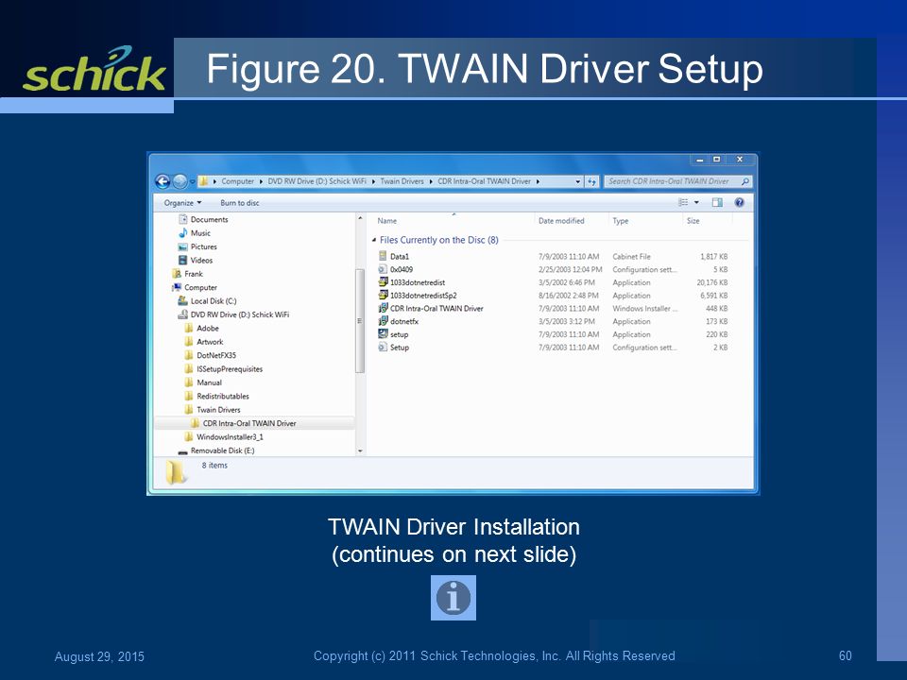The image size is (907, 680).
Task: Click the Manual folder icon in the tree
Action: [189, 382]
